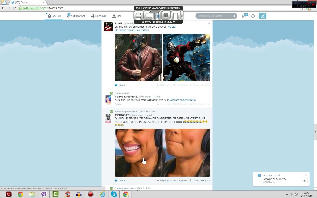The image size is (317, 198).
Task: Open the FredP username link
Action: pos(119,23)
